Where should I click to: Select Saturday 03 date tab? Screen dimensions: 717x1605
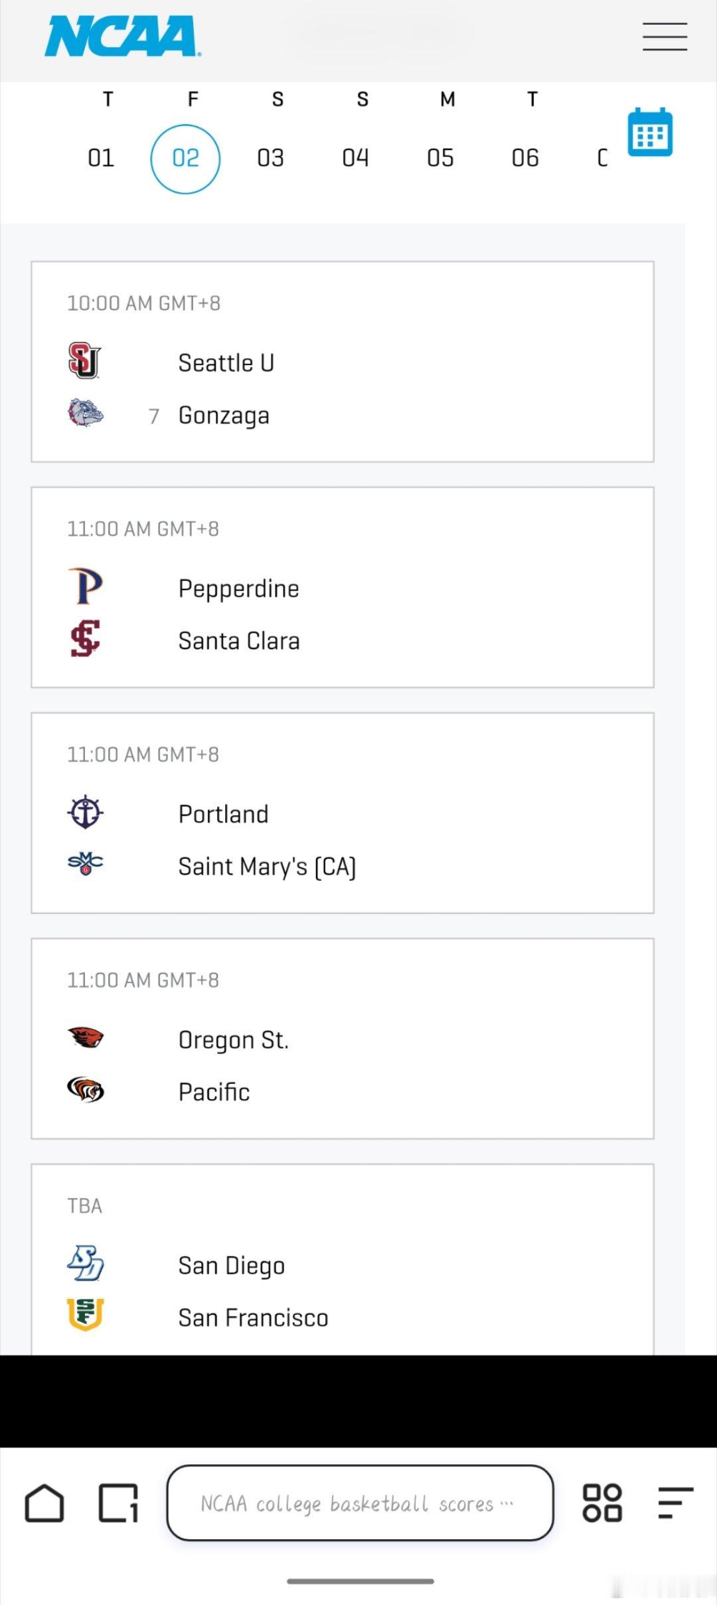tap(271, 158)
